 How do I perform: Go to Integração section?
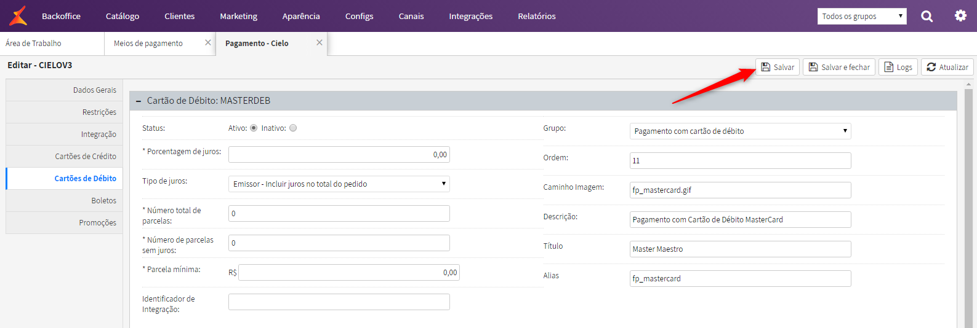coord(64,134)
